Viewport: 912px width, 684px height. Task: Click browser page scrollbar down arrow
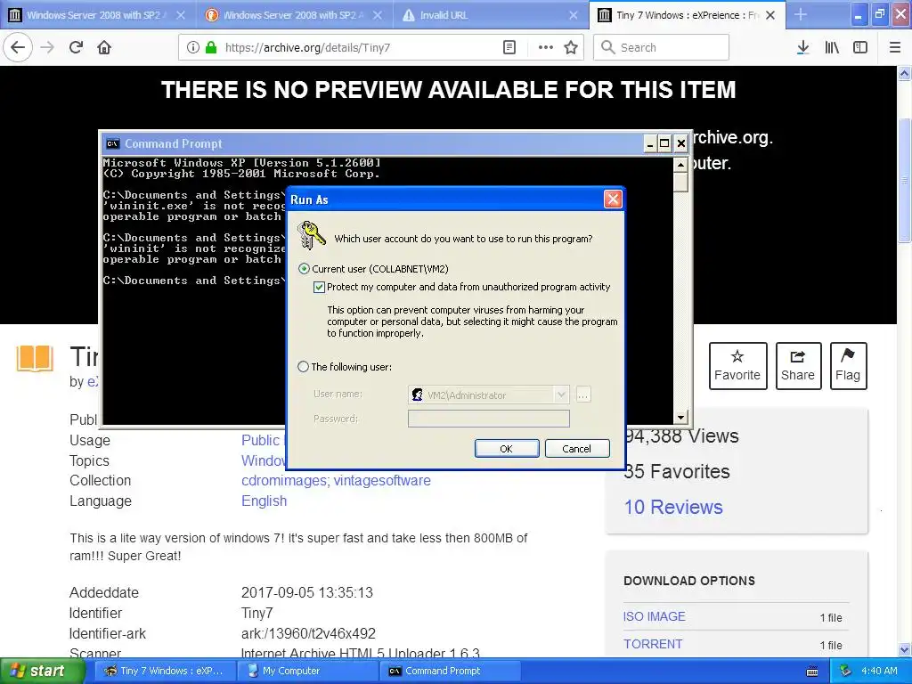[x=905, y=649]
